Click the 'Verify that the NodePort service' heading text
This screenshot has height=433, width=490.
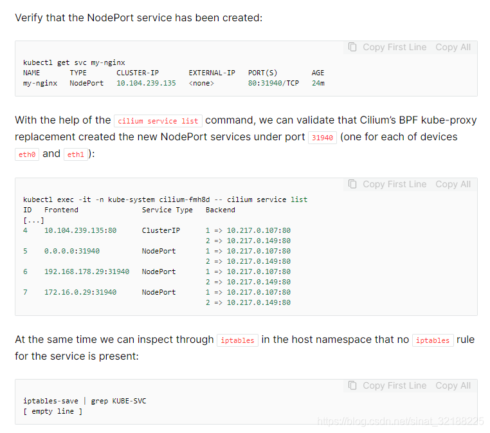(x=139, y=17)
